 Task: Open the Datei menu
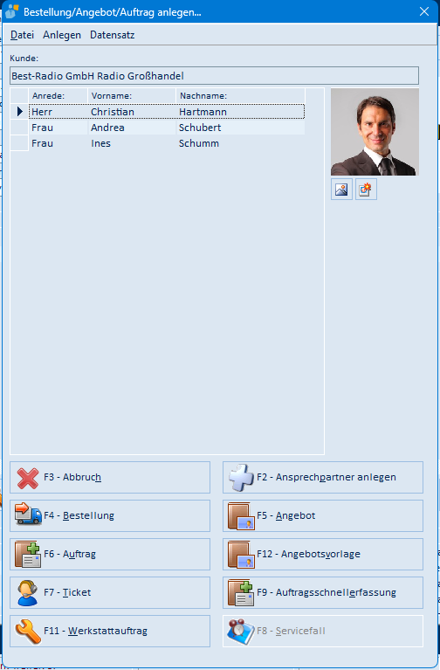click(22, 35)
